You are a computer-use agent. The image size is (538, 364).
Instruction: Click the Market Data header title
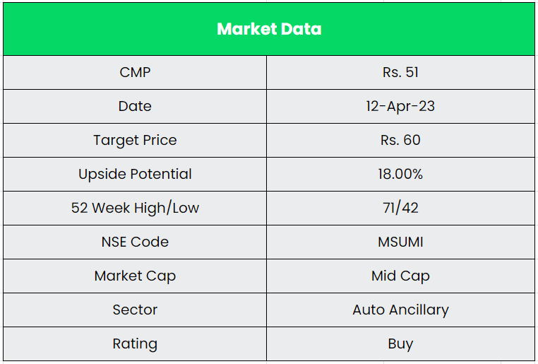(269, 29)
